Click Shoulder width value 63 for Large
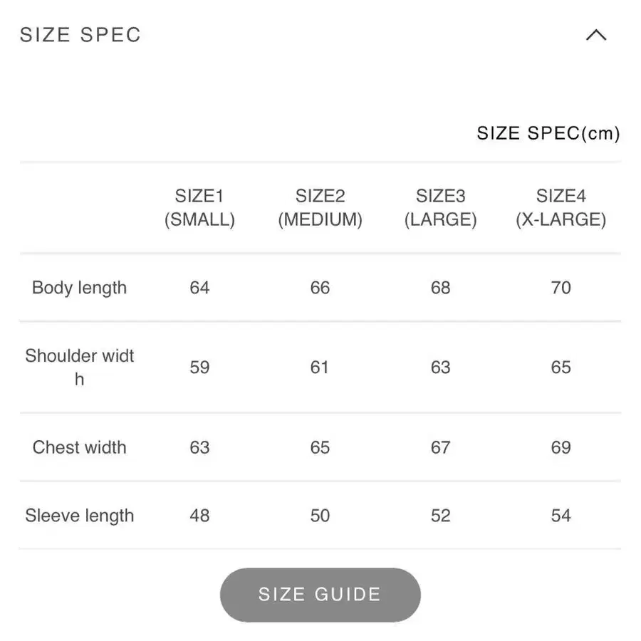641x641 pixels. tap(440, 368)
